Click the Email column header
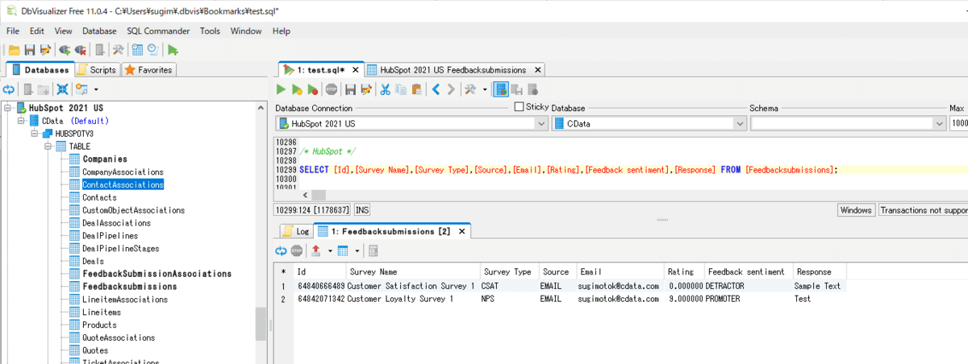This screenshot has height=364, width=968. click(x=619, y=272)
